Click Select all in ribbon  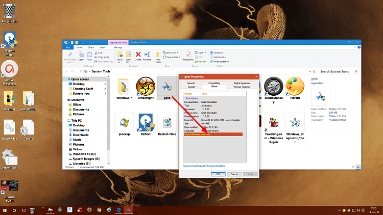pyautogui.click(x=216, y=52)
